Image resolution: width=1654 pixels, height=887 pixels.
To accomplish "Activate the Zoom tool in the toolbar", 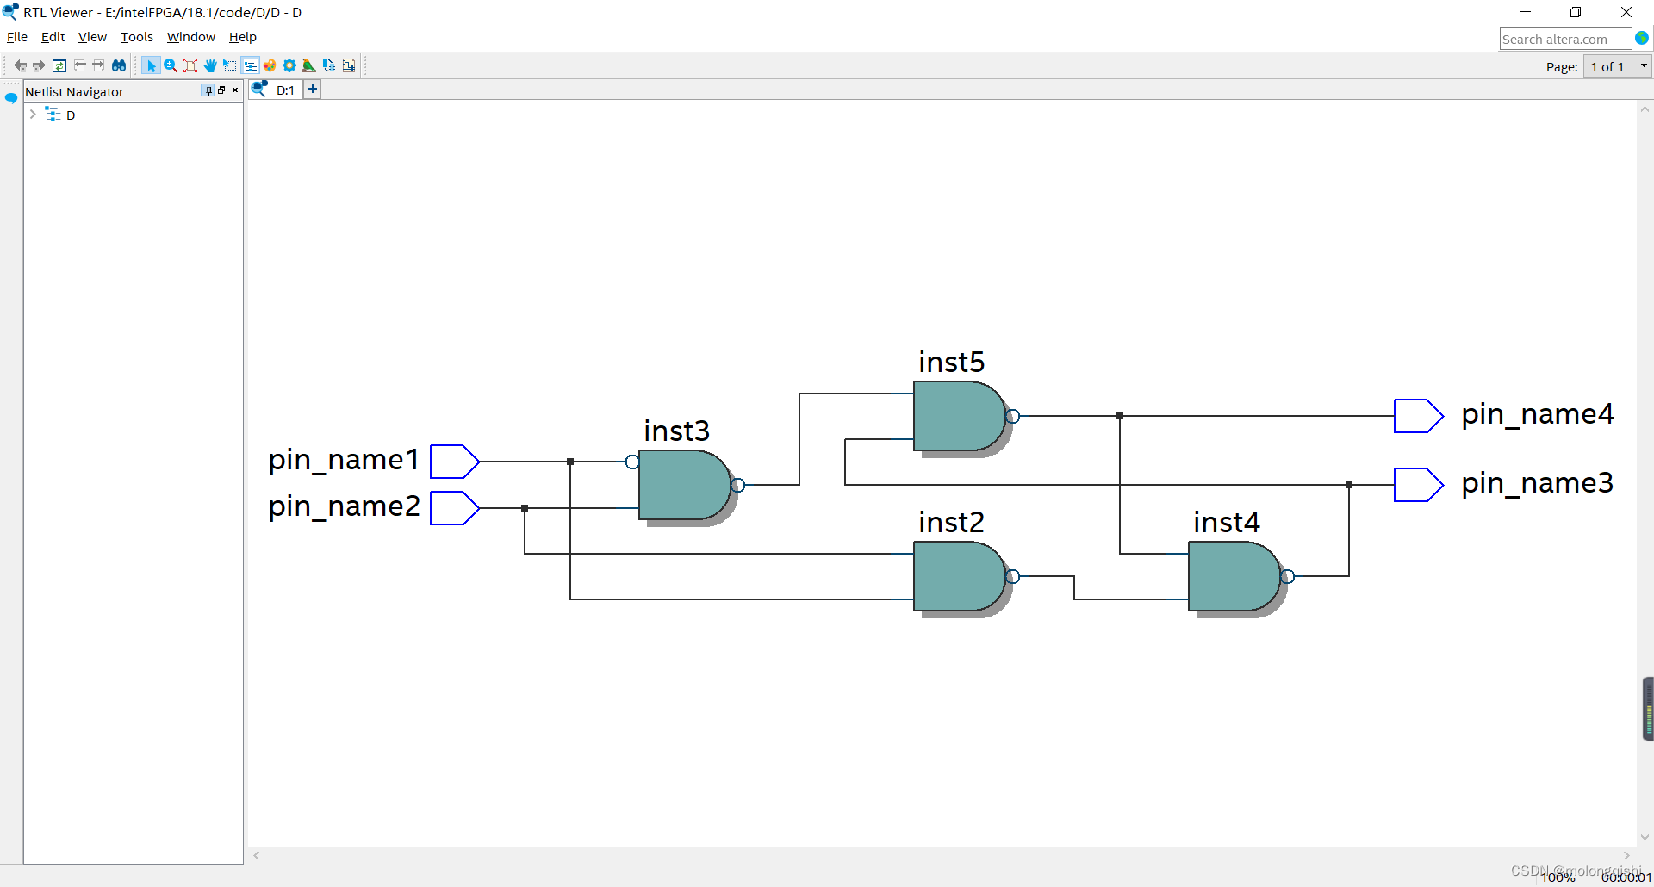I will click(x=170, y=65).
